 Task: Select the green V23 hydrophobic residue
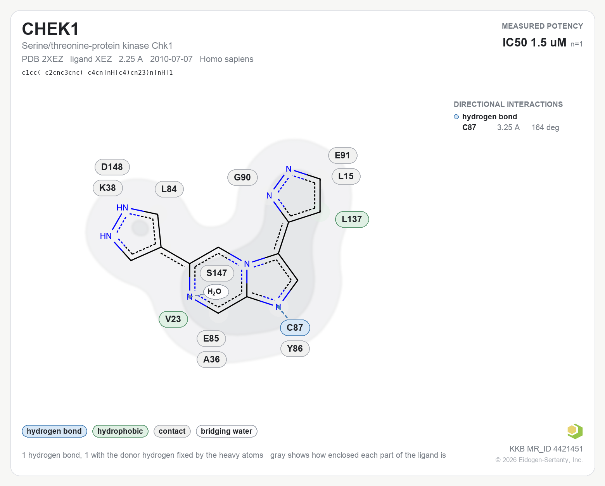point(173,319)
